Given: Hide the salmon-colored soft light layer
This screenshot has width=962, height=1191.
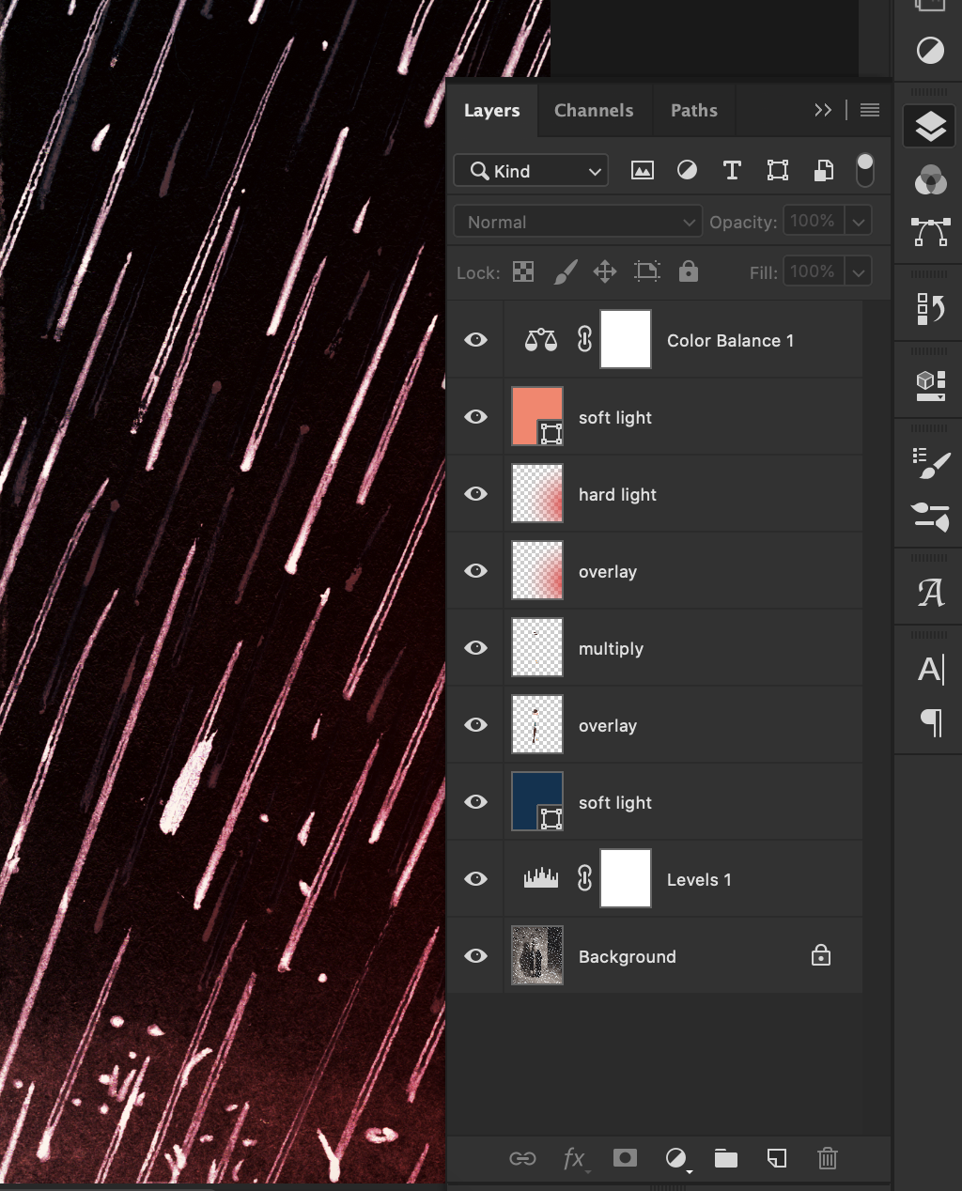Looking at the screenshot, I should pyautogui.click(x=476, y=416).
